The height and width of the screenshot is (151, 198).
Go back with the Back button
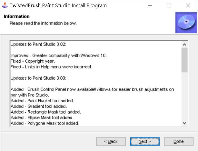point(111,141)
